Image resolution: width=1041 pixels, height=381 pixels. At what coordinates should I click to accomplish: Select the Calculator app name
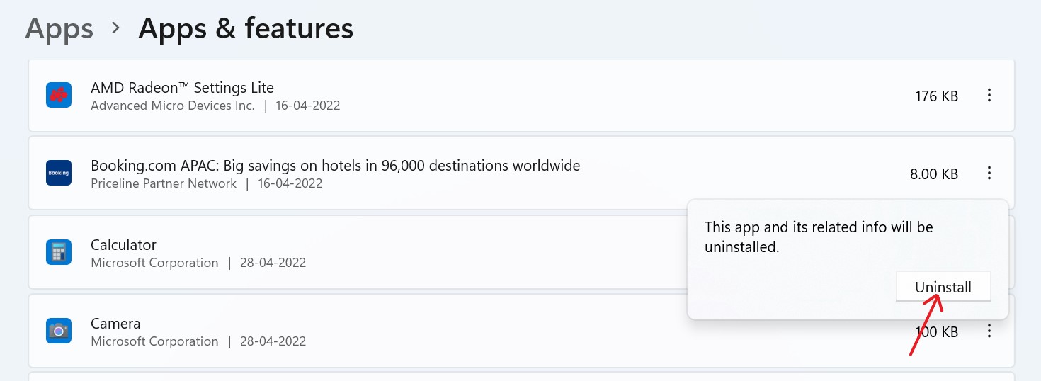[x=123, y=245]
